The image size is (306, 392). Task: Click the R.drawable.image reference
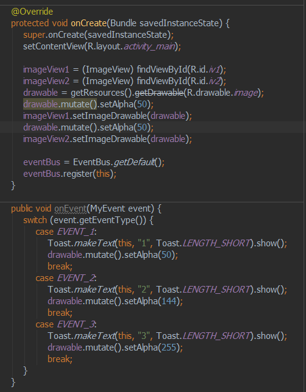pos(222,93)
